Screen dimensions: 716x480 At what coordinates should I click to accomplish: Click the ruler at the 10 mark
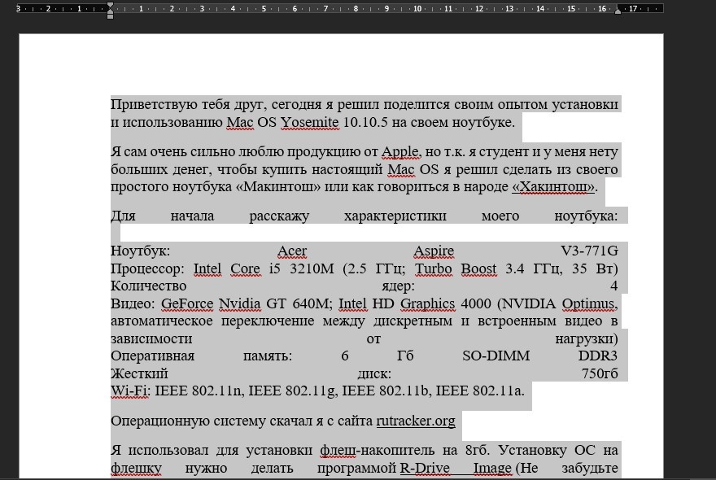tap(417, 9)
